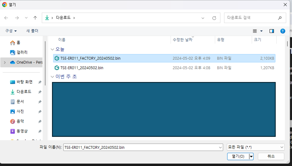The height and width of the screenshot is (166, 292).
Task: Open help with the question mark icon
Action: pyautogui.click(x=283, y=31)
